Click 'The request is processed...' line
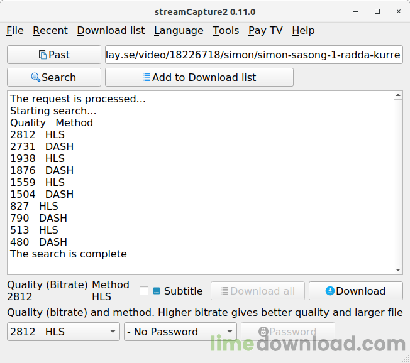The height and width of the screenshot is (363, 410). [x=78, y=99]
